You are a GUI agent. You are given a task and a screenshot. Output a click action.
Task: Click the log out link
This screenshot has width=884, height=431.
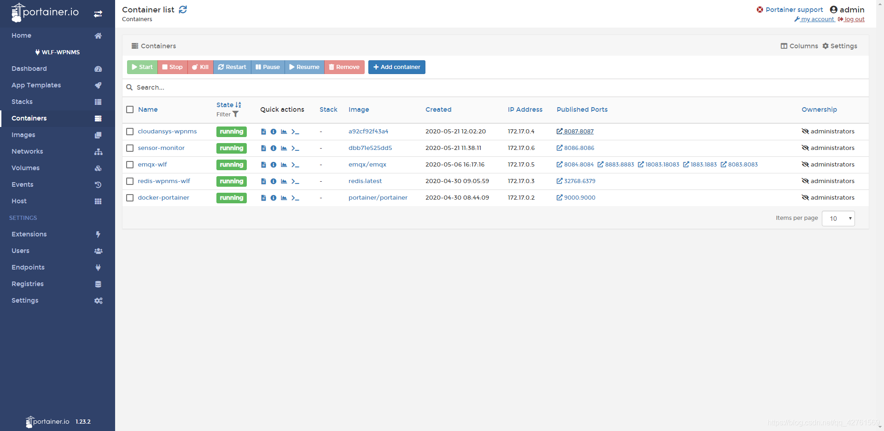(x=851, y=19)
